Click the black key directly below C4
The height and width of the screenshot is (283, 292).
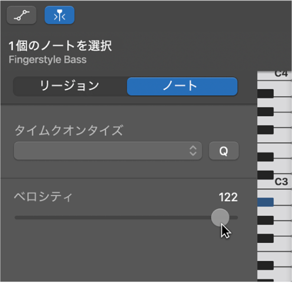click(265, 93)
